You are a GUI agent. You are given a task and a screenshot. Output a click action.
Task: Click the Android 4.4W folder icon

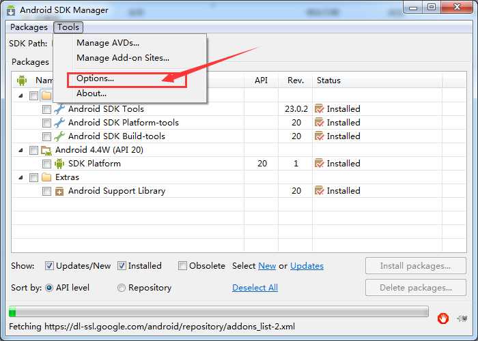coord(46,150)
